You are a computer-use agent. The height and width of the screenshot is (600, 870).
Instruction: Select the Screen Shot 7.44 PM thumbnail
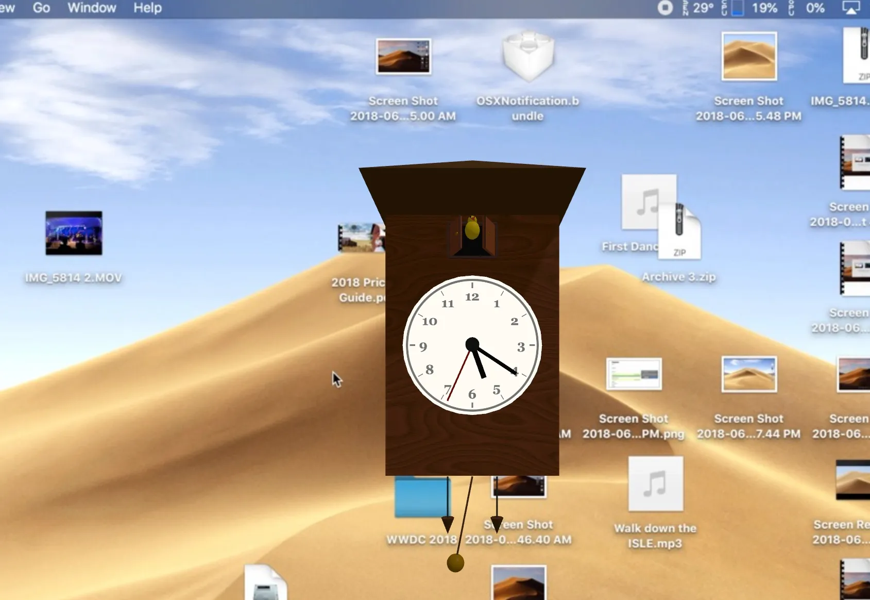tap(748, 374)
